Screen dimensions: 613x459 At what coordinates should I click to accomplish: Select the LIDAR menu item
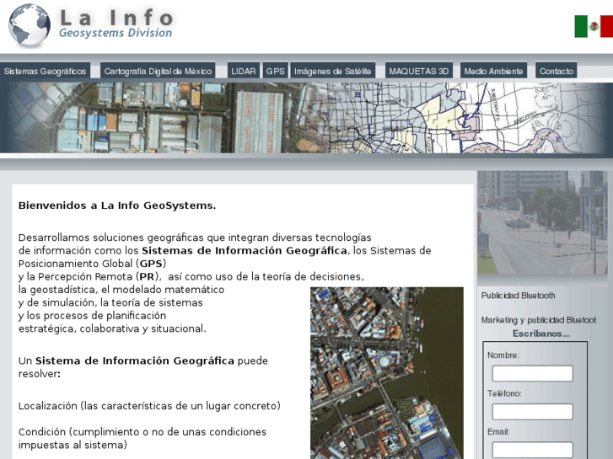click(x=243, y=72)
